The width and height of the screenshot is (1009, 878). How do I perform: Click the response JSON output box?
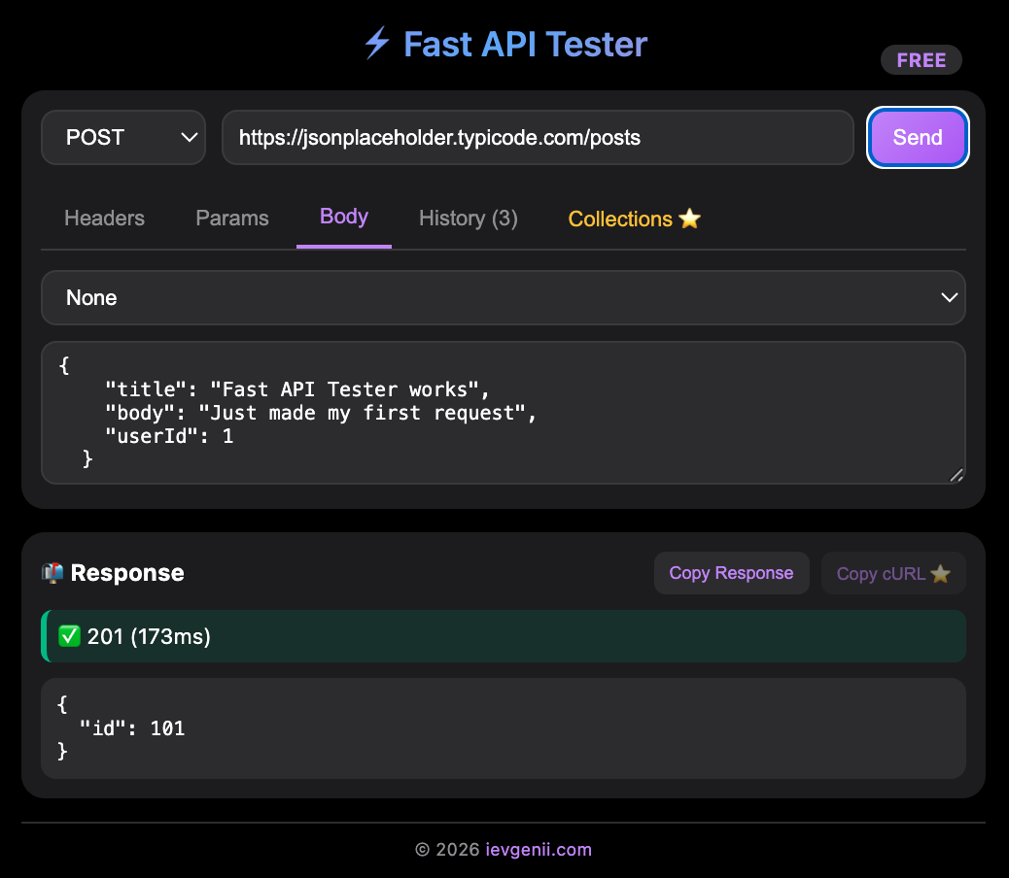(x=504, y=728)
